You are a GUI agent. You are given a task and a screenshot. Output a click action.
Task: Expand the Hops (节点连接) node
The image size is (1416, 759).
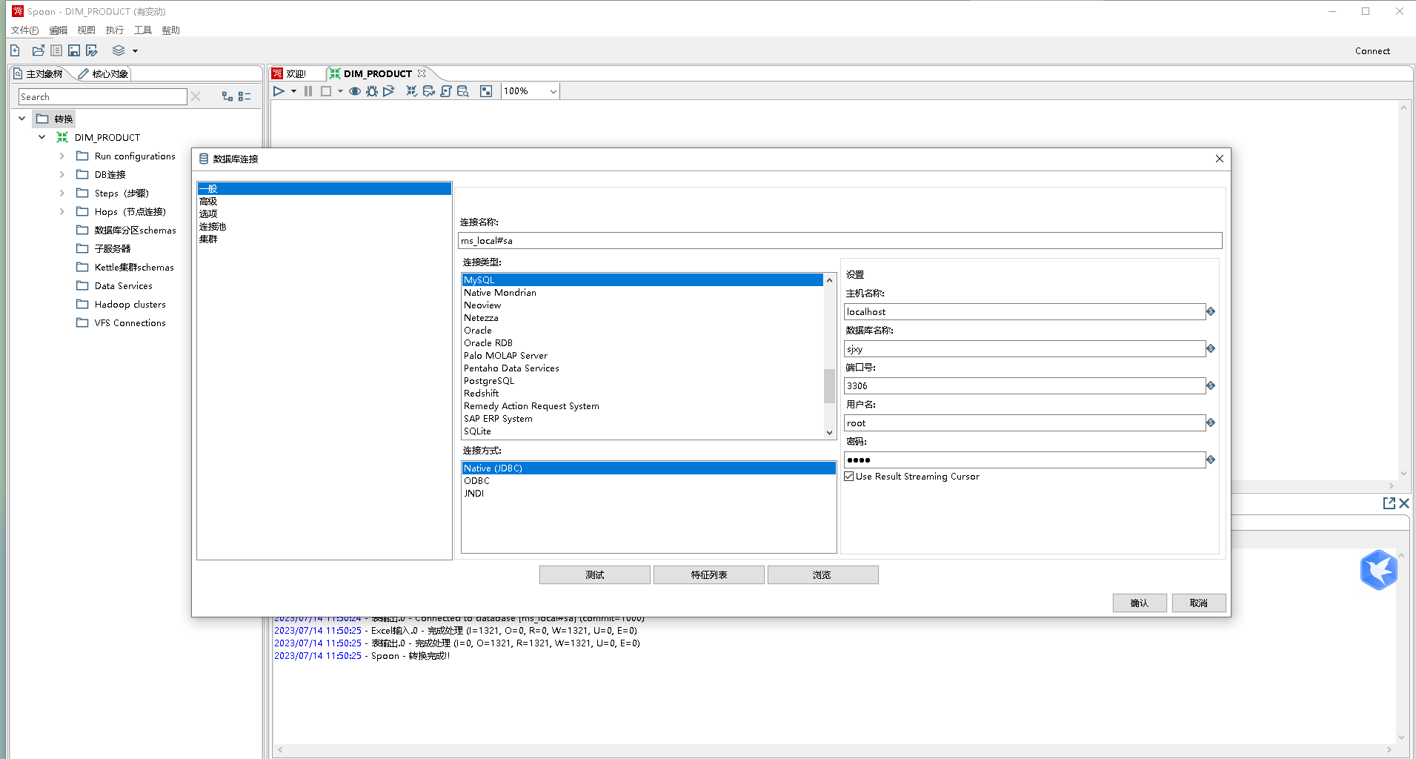62,211
